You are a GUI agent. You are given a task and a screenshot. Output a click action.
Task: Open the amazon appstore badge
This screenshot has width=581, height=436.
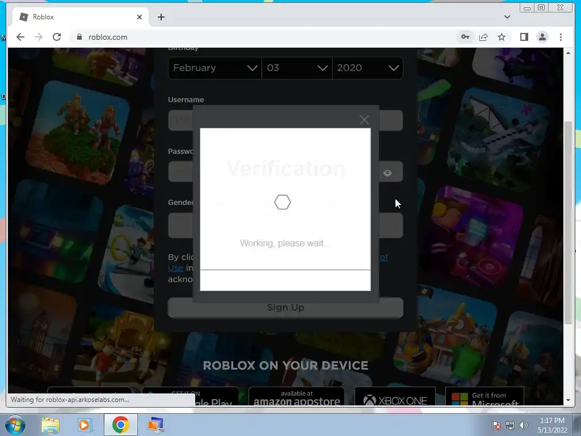tap(296, 397)
